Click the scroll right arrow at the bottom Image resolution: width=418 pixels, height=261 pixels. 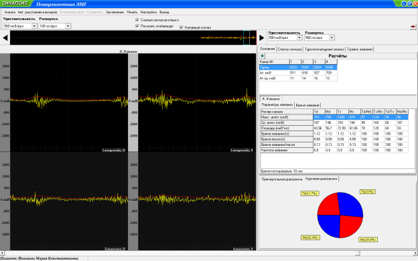(x=415, y=253)
